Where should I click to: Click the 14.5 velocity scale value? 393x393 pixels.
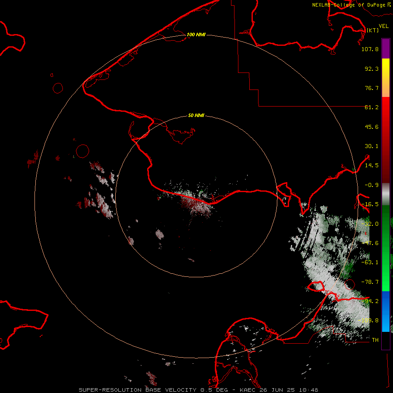coord(372,165)
